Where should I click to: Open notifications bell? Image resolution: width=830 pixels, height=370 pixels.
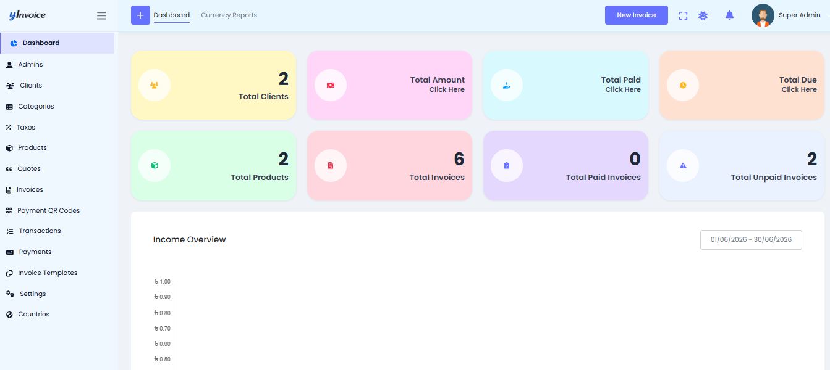point(729,15)
